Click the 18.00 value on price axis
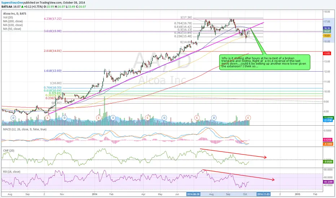Viewport: 336px width, 198px height. pos(327,12)
